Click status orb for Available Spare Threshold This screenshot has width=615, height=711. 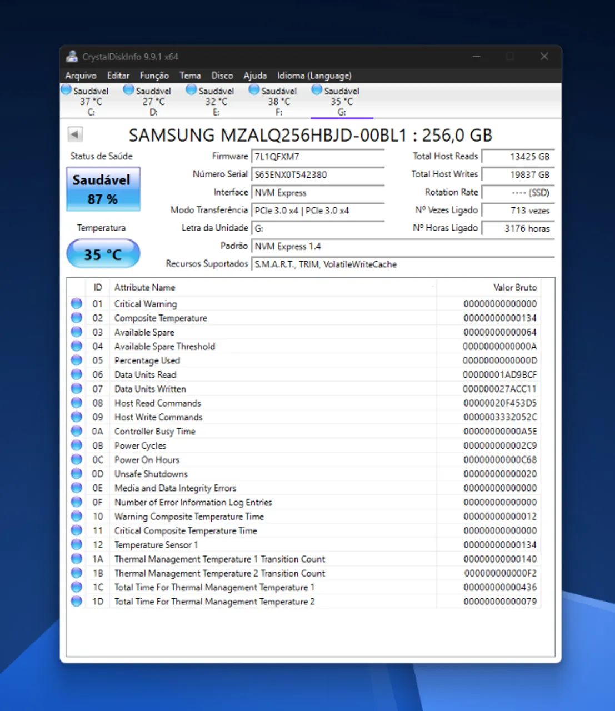pos(77,346)
